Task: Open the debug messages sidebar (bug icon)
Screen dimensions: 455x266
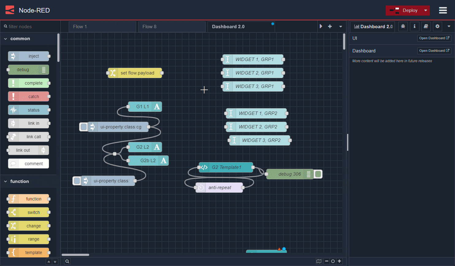Action: (403, 26)
